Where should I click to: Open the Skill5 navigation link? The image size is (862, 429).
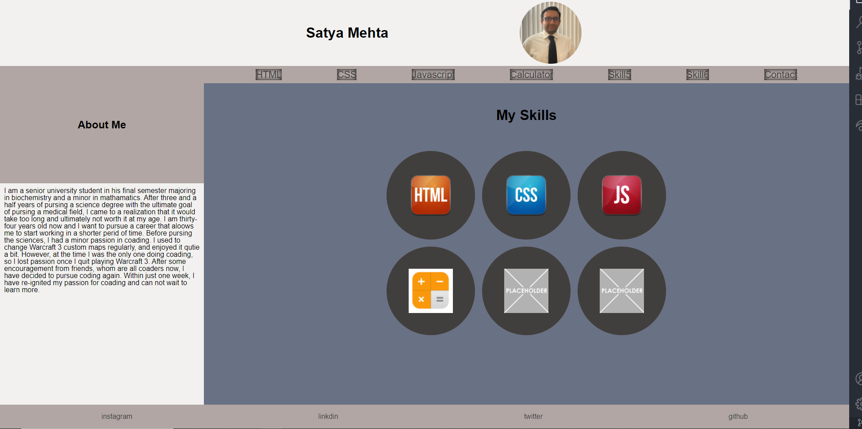tap(620, 74)
